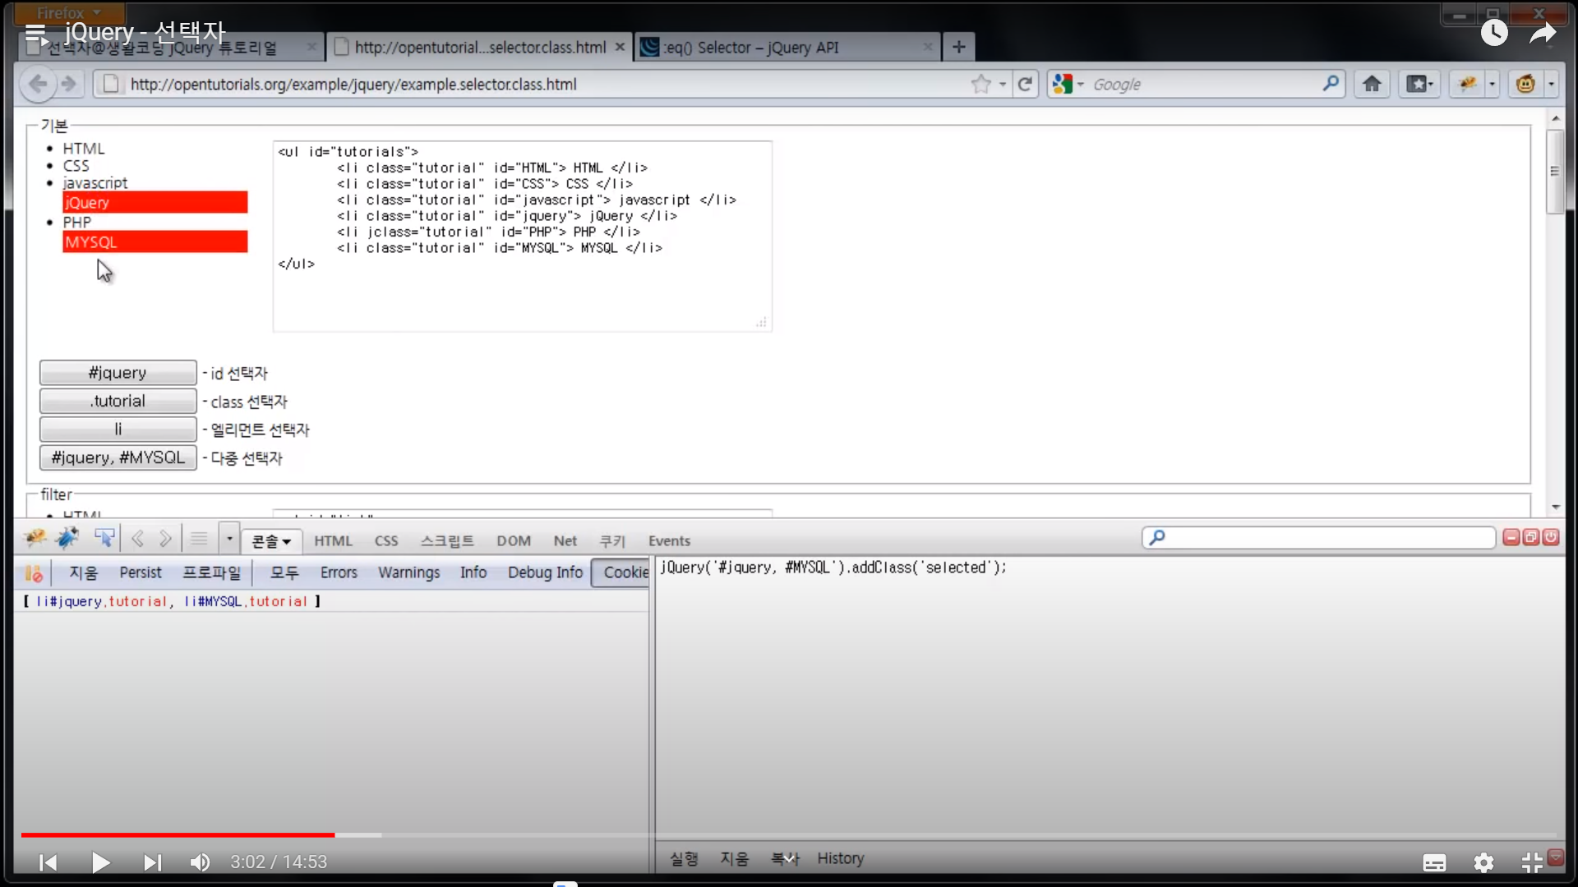Screen dimensions: 1578x887
Task: Open Google search engine dropdown
Action: tap(1068, 84)
